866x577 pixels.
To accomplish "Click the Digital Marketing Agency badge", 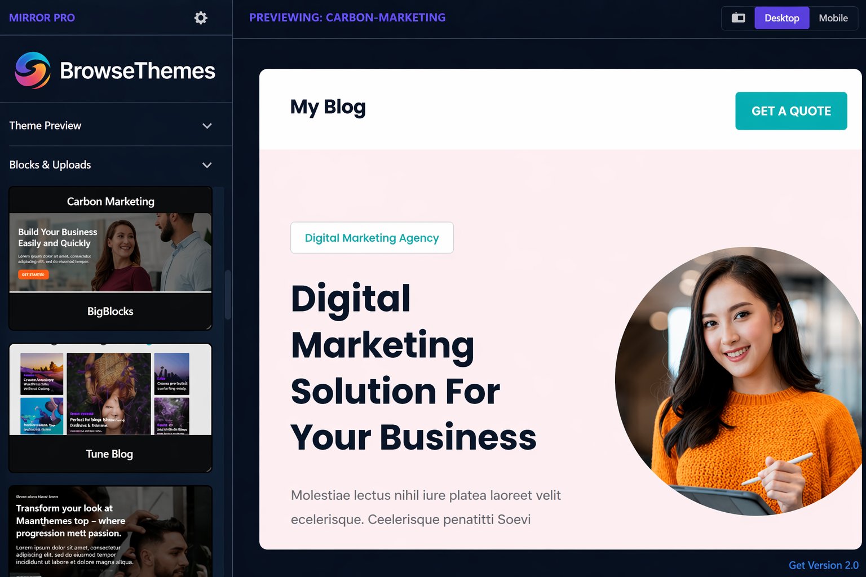I will point(372,238).
